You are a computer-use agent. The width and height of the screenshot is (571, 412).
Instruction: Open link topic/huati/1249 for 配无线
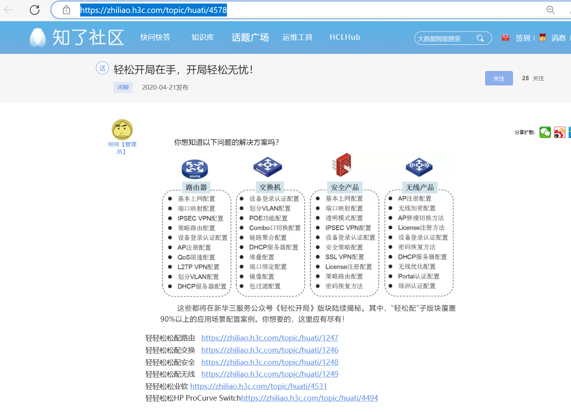point(270,374)
